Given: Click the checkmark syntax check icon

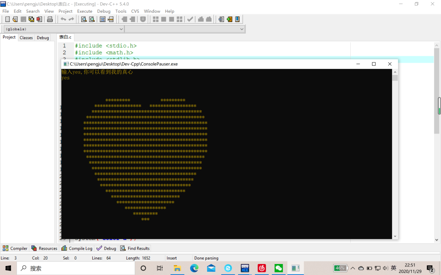Looking at the screenshot, I should (x=190, y=19).
